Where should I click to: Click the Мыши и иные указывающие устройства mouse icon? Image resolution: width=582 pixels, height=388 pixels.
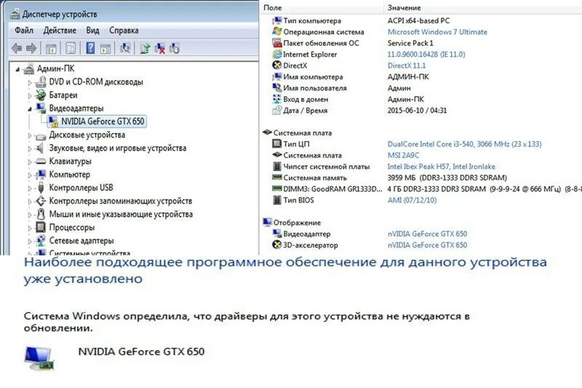click(x=41, y=214)
